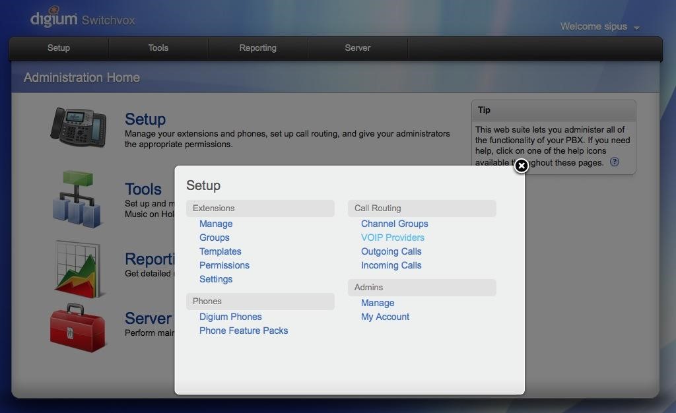Click the red Server toolbox icon

point(78,328)
